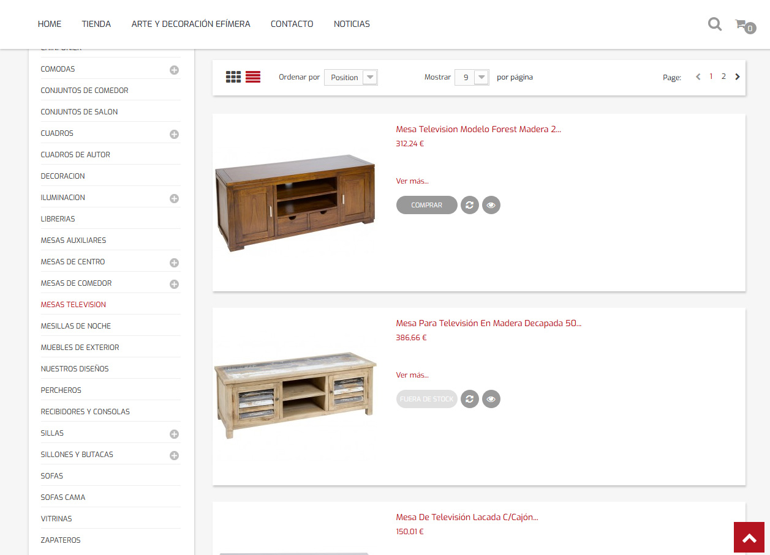Open the ILUMINACION category link

[62, 198]
